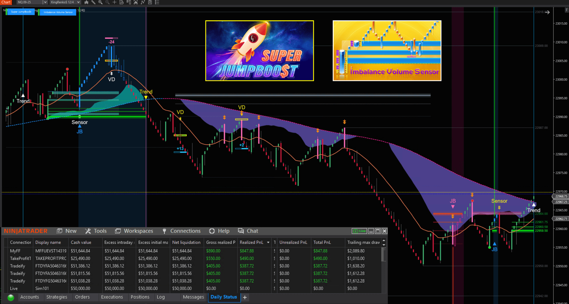Open the indicators line-graph icon
This screenshot has height=304, width=569.
143,2
